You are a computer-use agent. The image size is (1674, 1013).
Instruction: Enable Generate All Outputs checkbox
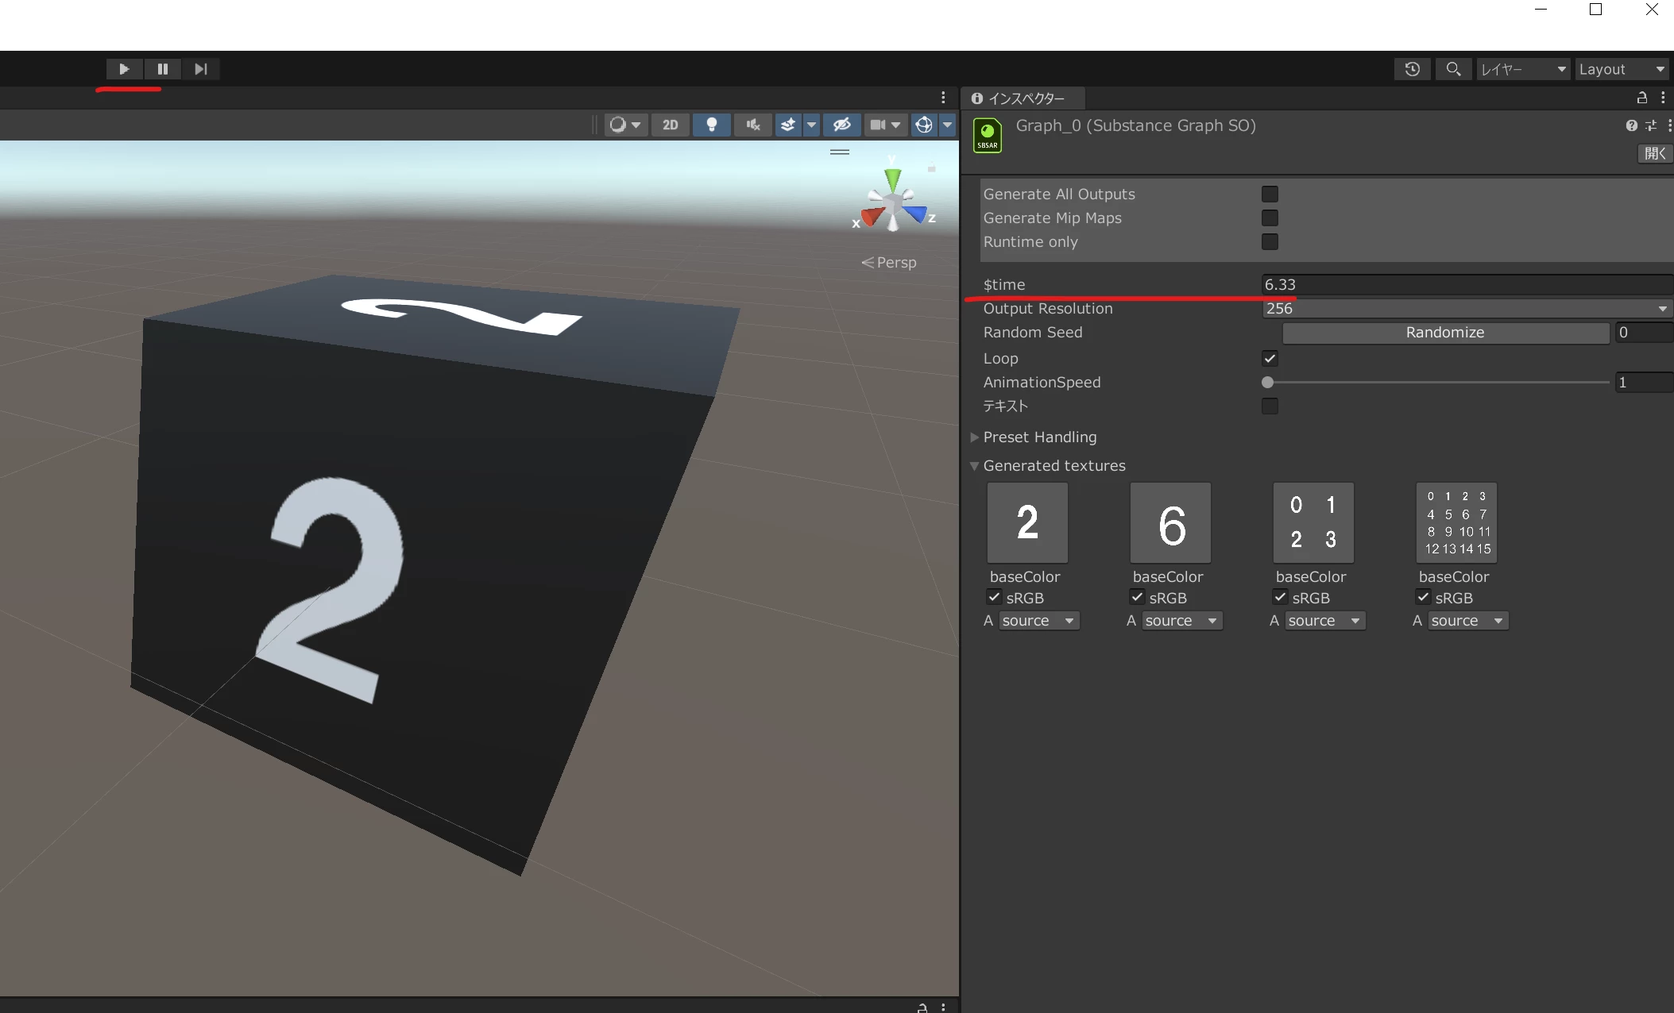pos(1270,195)
